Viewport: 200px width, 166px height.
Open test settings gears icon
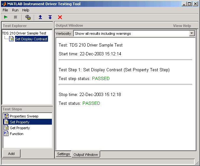pyautogui.click(x=28, y=17)
